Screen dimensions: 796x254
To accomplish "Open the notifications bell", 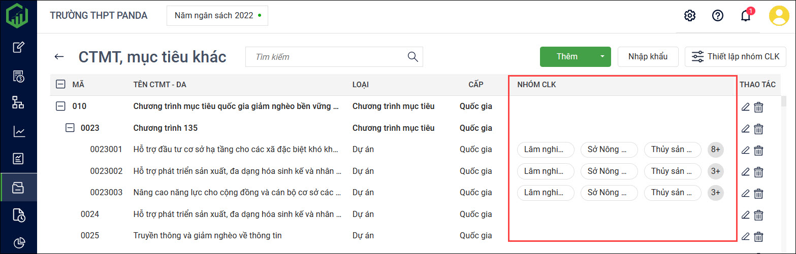I will coord(745,16).
